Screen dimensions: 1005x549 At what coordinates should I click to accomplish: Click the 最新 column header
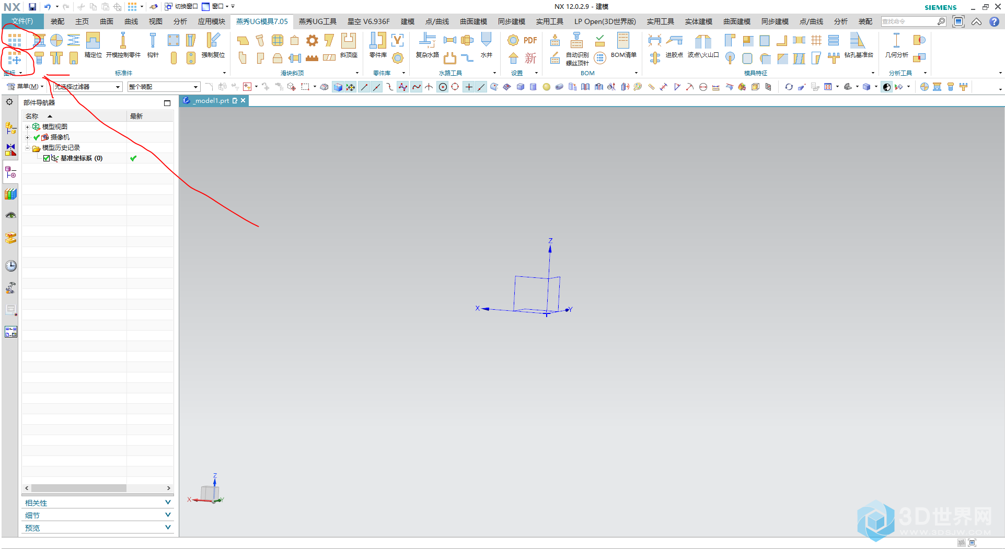pos(150,116)
